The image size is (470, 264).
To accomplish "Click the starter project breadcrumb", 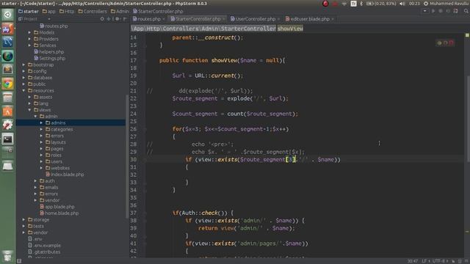I will [x=29, y=12].
